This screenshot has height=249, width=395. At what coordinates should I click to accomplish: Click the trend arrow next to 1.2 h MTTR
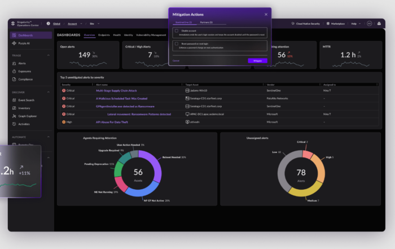[x=359, y=53]
